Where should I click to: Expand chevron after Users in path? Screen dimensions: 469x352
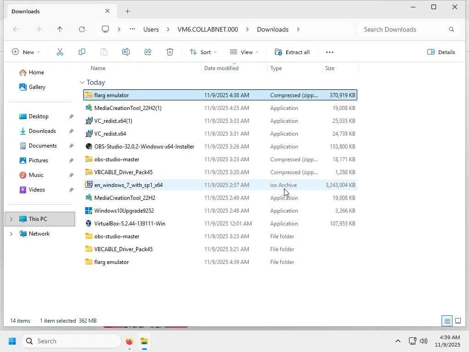coord(168,29)
